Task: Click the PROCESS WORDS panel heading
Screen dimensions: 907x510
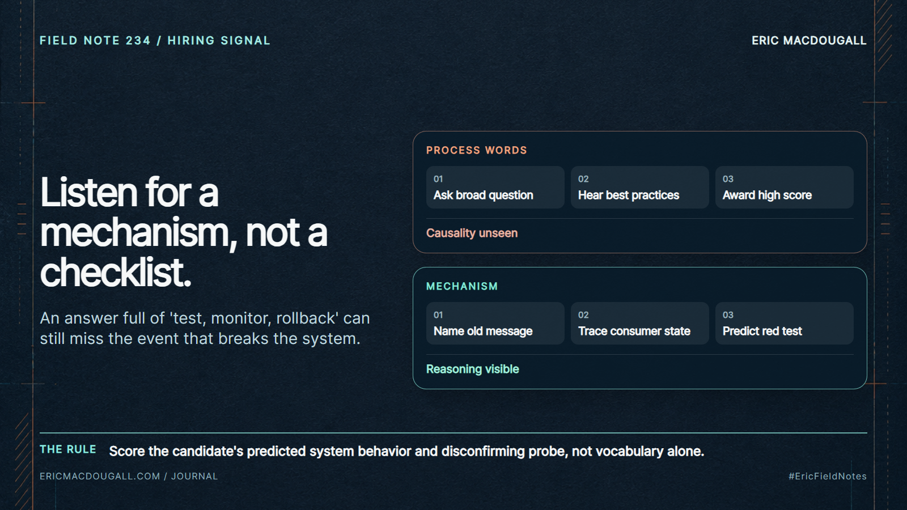Action: (477, 150)
